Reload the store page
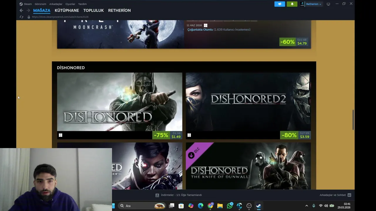 [21, 17]
